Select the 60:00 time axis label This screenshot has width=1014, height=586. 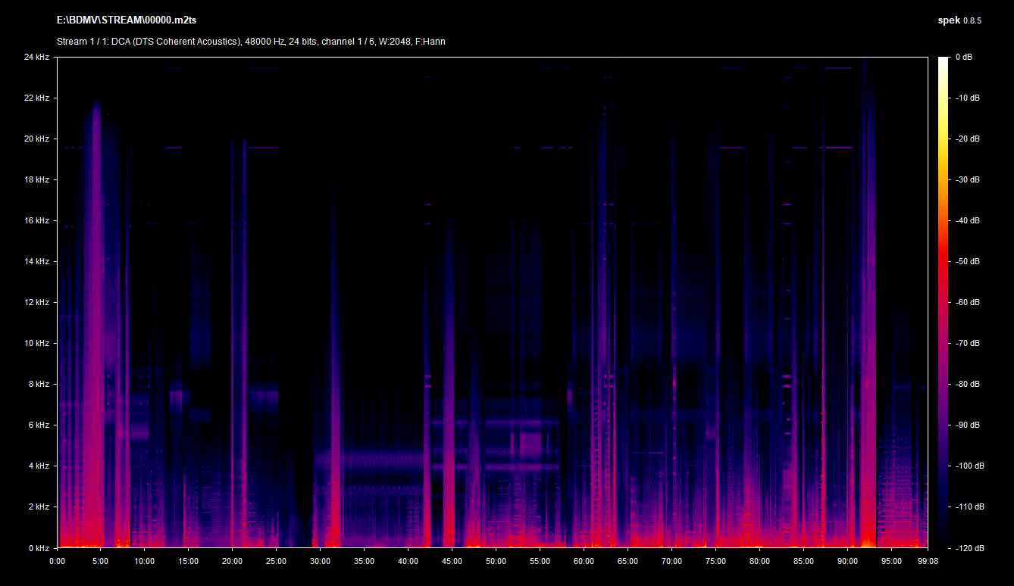[x=584, y=561]
